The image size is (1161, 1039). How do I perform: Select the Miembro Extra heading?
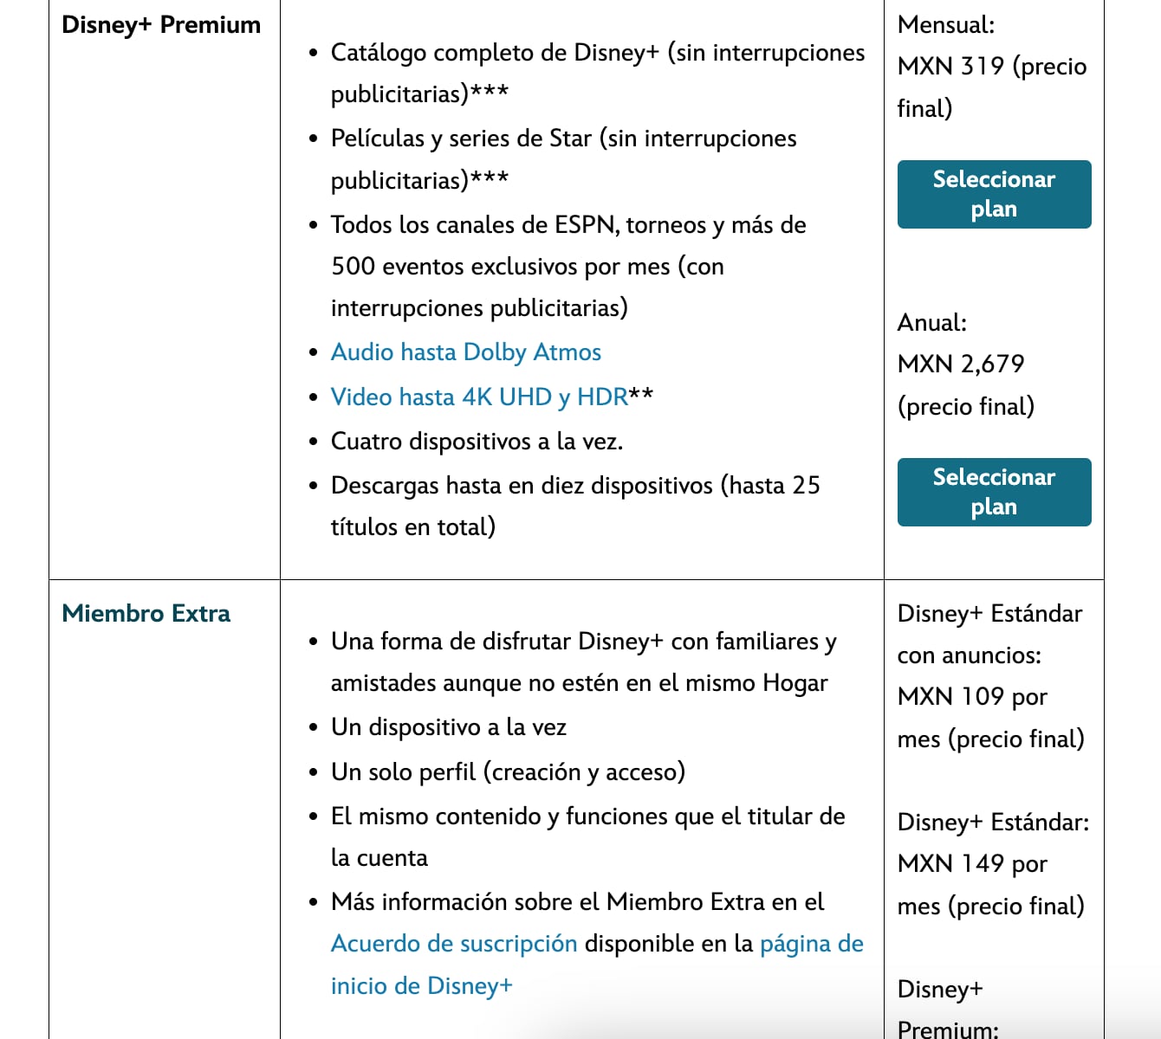coord(146,614)
